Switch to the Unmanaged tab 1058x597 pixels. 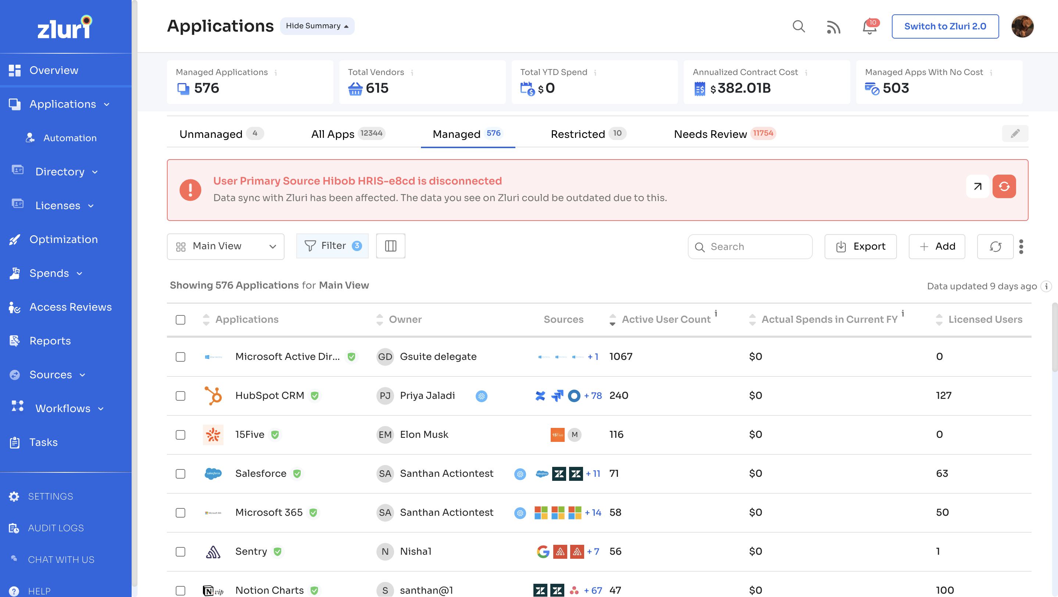pos(221,134)
